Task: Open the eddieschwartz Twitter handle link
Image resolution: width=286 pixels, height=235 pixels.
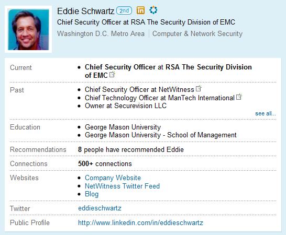Action: (x=100, y=208)
